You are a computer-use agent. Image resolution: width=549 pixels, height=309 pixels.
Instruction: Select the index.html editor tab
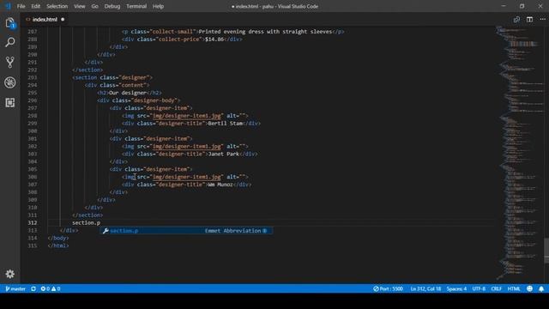point(45,20)
